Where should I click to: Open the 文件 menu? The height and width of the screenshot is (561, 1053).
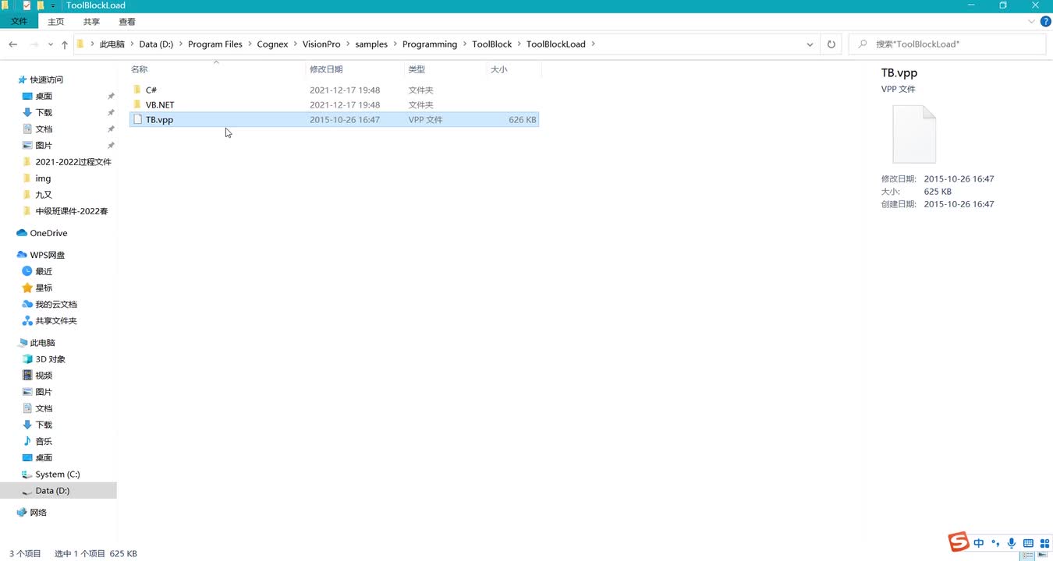(x=19, y=22)
